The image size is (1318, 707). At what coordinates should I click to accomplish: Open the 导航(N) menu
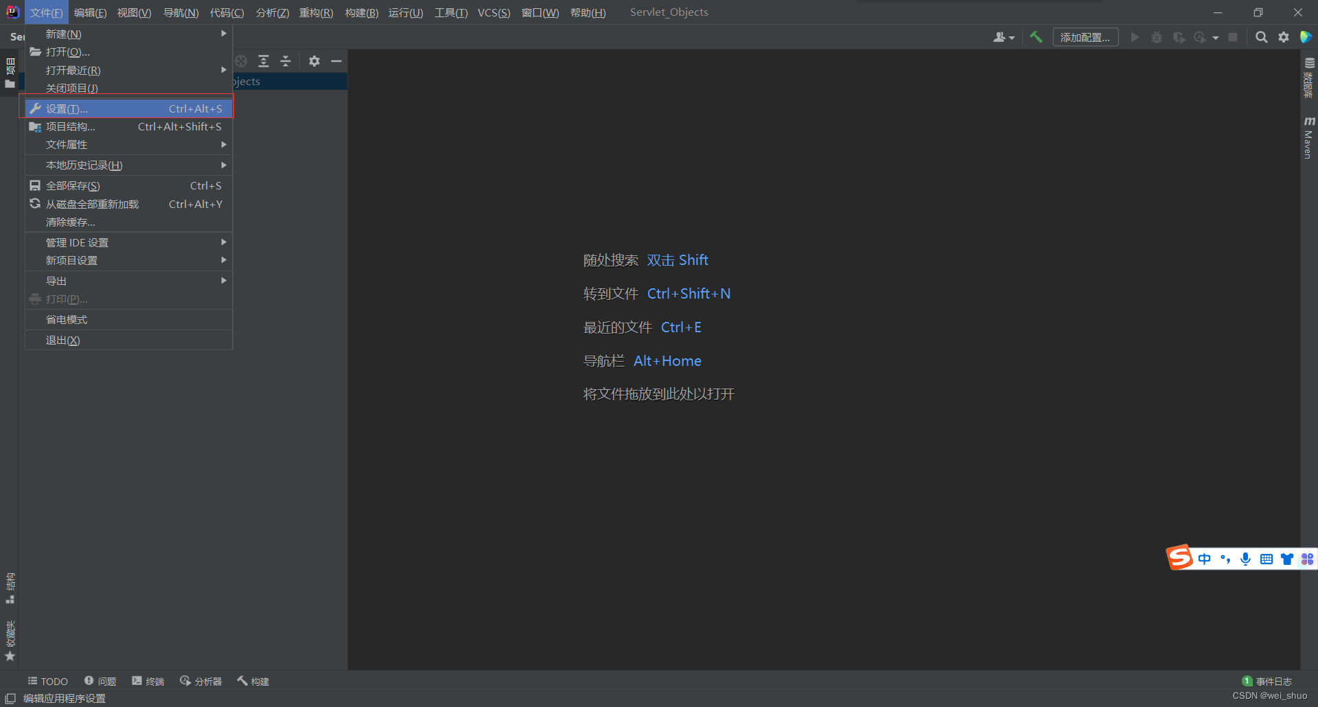181,12
